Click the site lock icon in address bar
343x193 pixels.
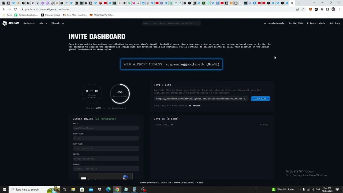(x=23, y=9)
